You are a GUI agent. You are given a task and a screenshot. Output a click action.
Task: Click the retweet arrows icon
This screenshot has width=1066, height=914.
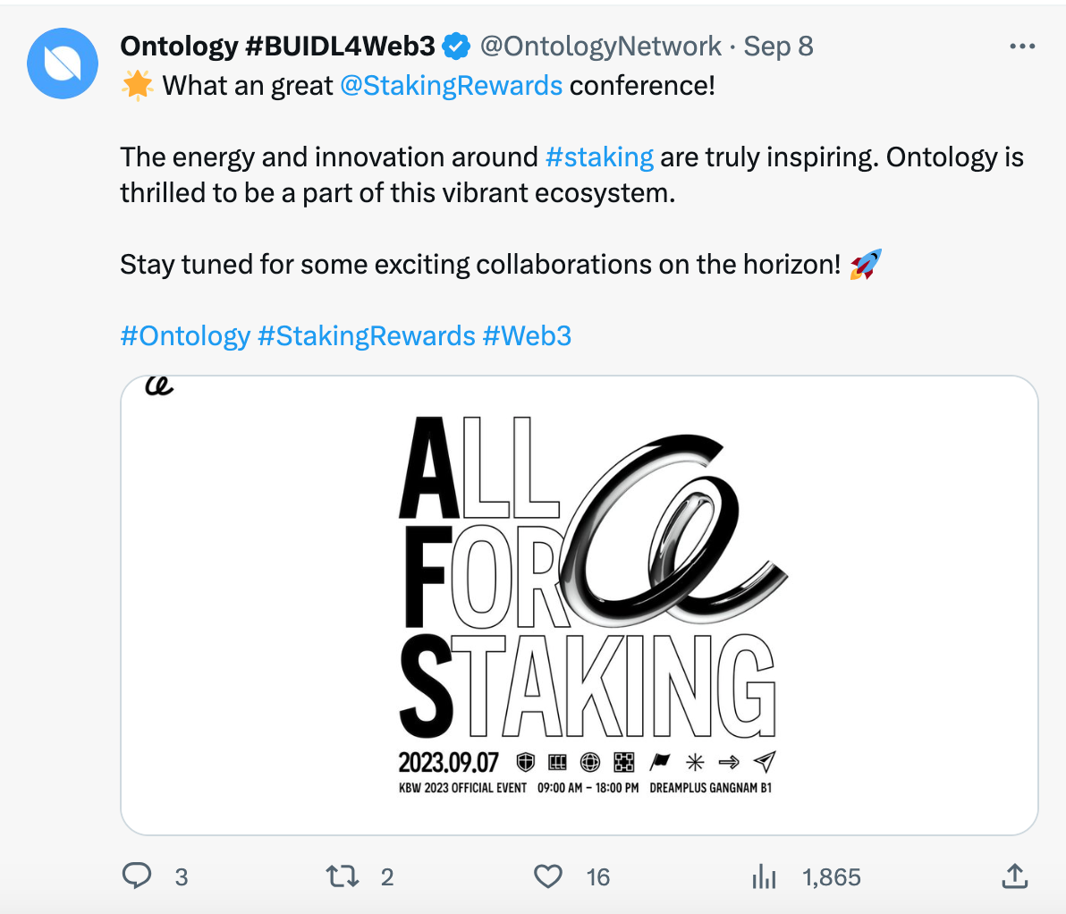[x=343, y=876]
